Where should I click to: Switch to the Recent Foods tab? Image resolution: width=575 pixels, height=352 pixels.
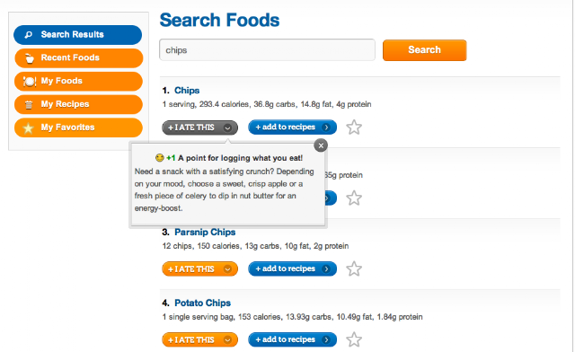78,58
